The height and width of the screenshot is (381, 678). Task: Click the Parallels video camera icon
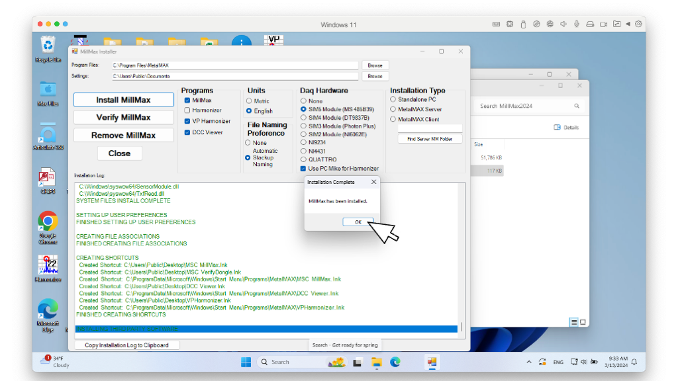click(x=604, y=24)
